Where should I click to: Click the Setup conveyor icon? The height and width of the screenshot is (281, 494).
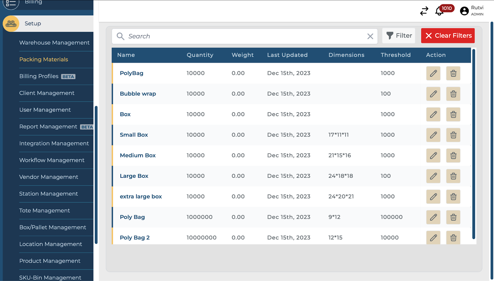(11, 24)
